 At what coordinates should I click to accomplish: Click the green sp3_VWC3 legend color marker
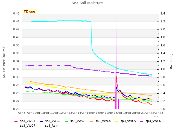[66, 121]
